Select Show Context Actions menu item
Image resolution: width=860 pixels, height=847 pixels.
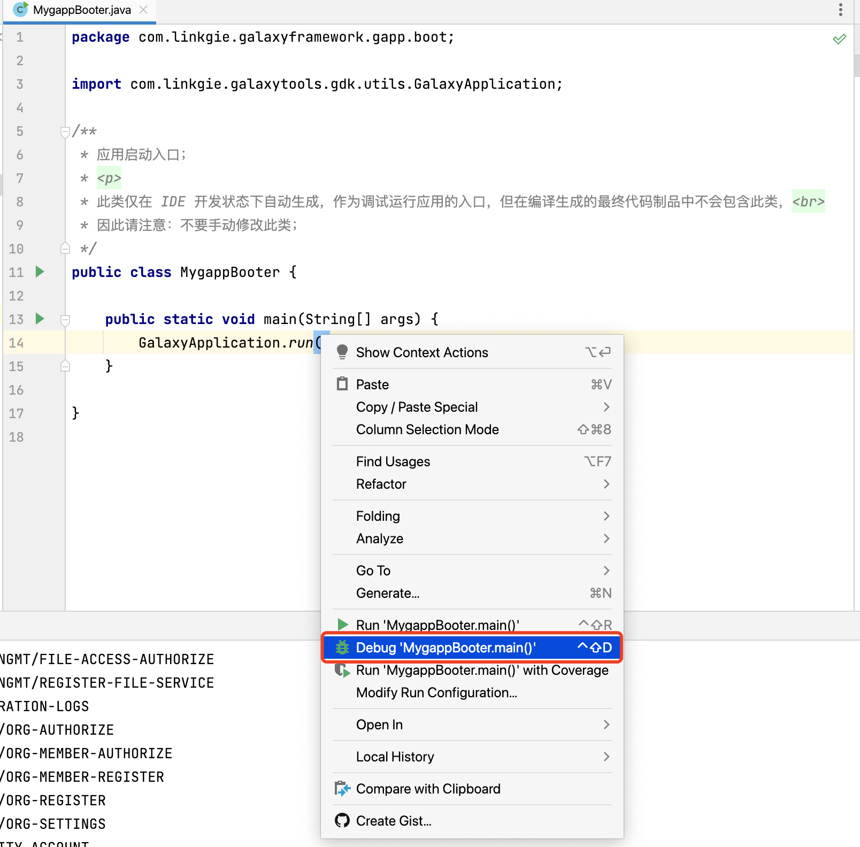click(x=472, y=352)
